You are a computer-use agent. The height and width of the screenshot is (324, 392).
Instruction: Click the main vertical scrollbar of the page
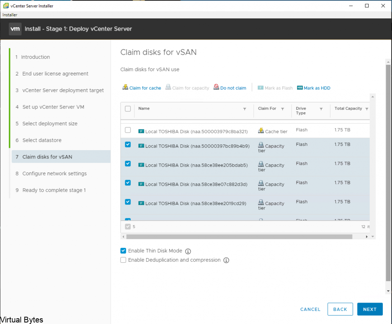click(x=388, y=173)
